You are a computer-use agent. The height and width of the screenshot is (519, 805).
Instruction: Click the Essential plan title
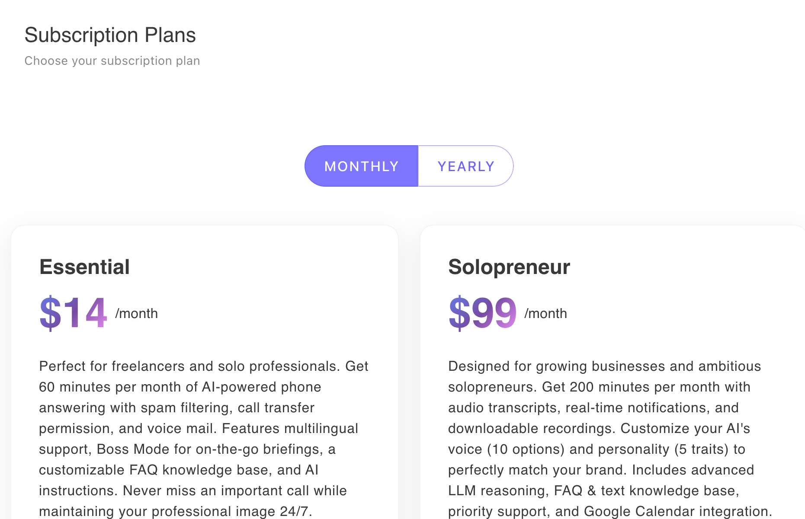(84, 267)
